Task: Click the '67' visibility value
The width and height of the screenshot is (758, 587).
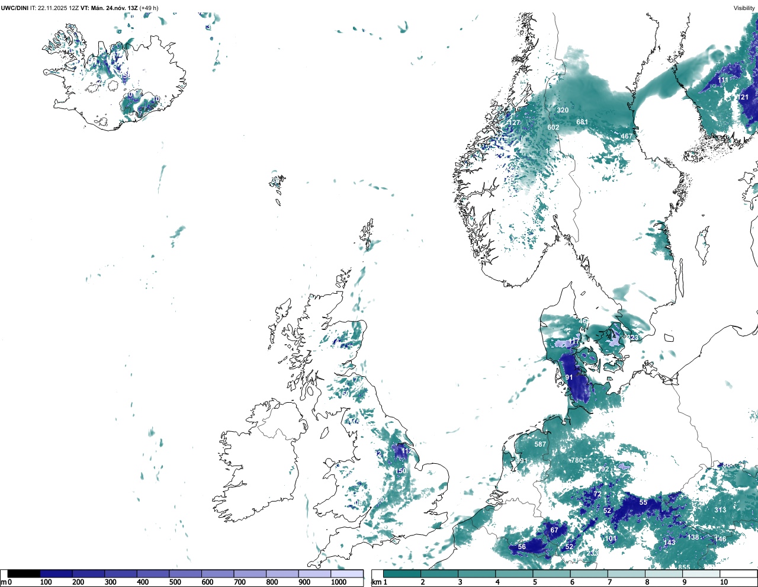Action: coord(554,530)
